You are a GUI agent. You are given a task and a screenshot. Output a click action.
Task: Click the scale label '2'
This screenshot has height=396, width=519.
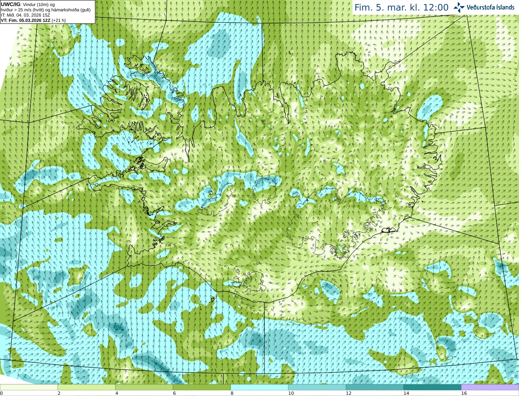tap(59, 393)
